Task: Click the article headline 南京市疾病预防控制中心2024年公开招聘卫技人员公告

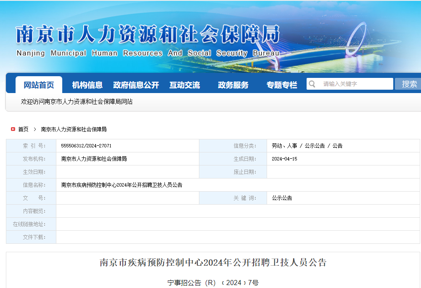Action: click(x=213, y=262)
